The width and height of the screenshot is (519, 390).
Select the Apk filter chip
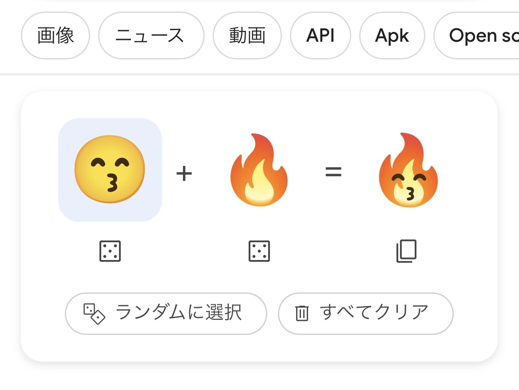click(x=392, y=35)
